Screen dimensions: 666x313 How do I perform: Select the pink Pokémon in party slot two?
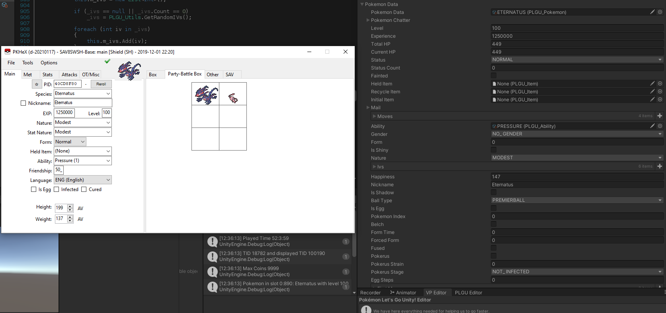pos(233,98)
